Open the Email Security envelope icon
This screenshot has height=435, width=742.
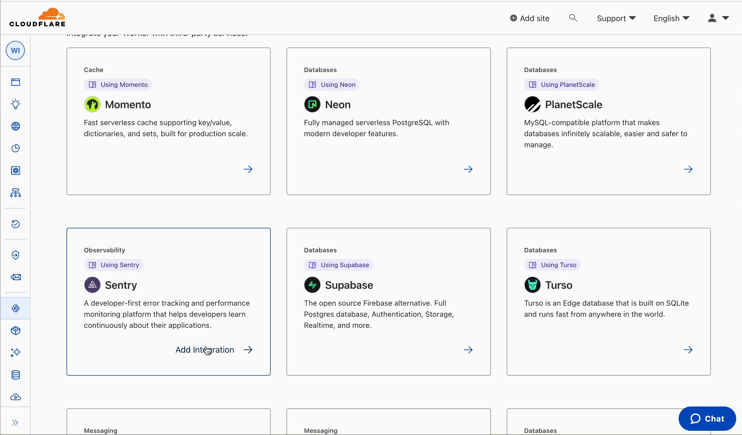tap(15, 277)
